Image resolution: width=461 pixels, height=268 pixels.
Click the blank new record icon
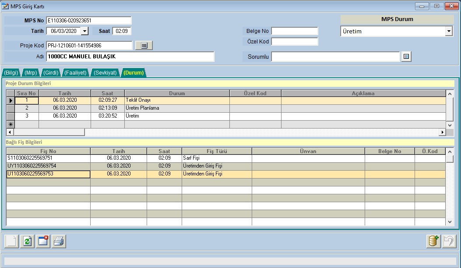11,241
